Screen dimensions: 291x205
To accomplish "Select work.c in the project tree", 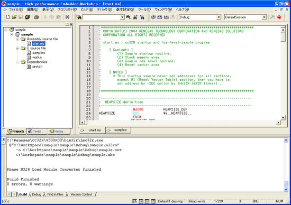I will 37,58.
